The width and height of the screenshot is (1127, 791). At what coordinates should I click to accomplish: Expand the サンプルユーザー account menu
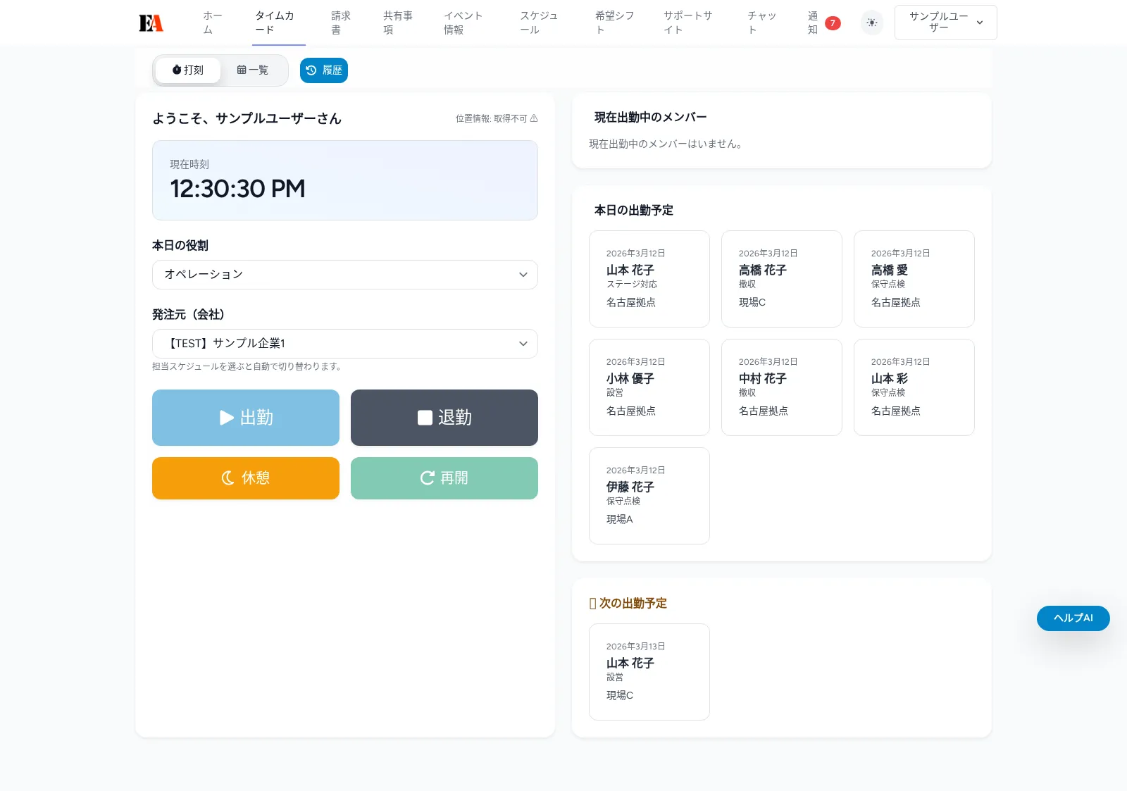(945, 23)
